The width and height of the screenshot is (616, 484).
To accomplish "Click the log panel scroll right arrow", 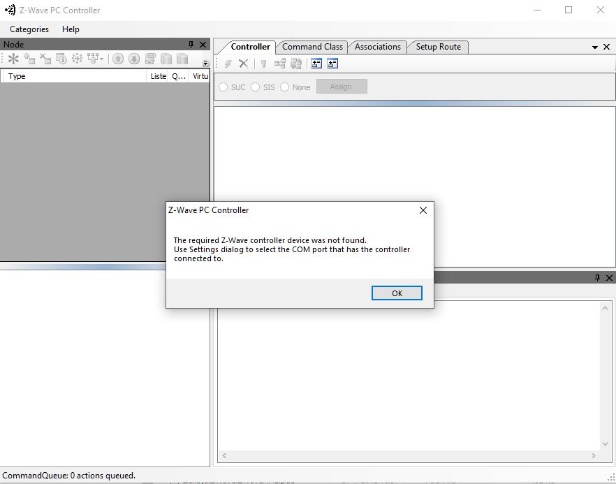I will (593, 455).
